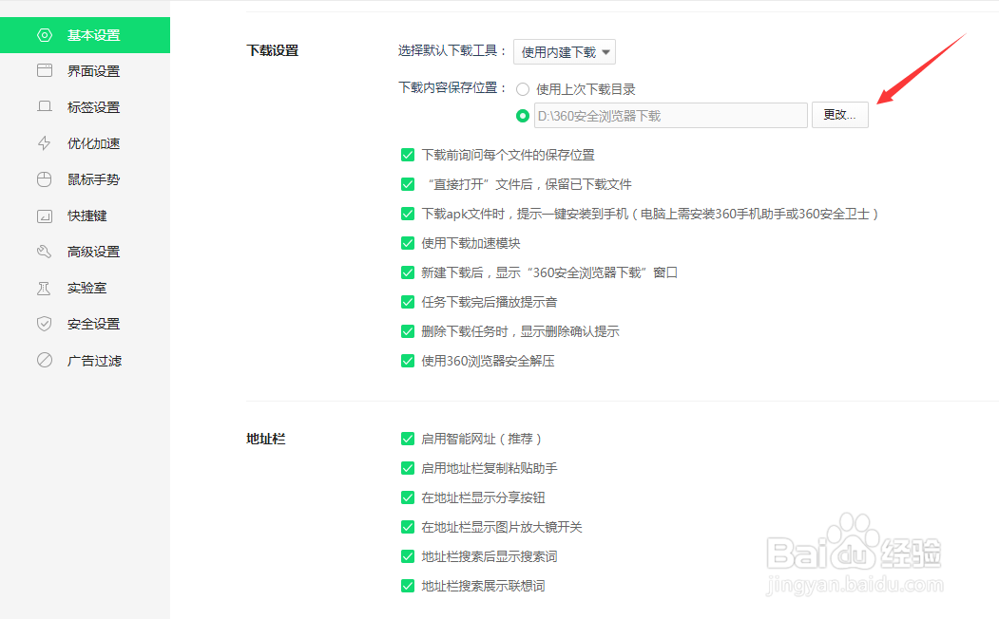Toggle 启用地址栏复制粘贴助手 checkbox
Screen dimensions: 999x619
[408, 468]
